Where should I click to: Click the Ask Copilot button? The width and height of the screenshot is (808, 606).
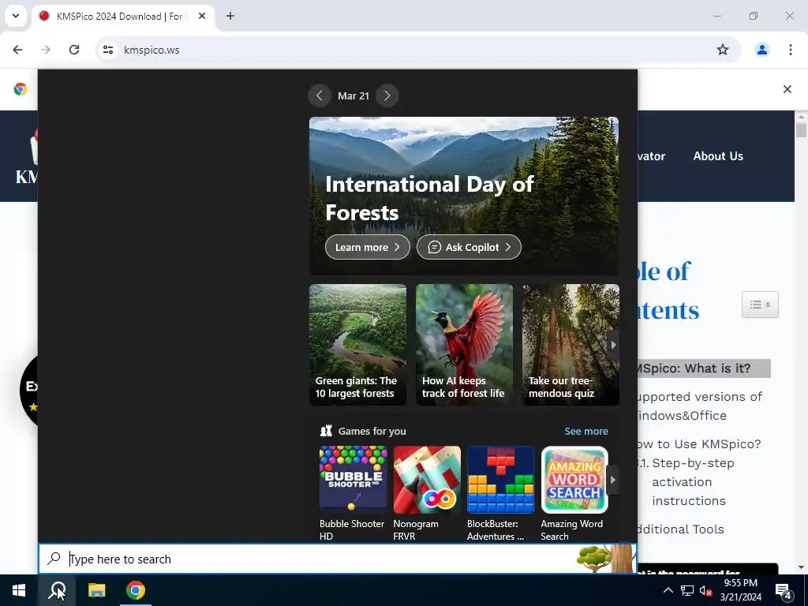469,247
